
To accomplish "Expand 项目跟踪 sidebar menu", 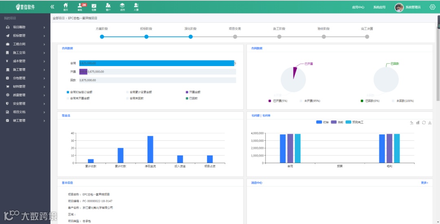I will tap(25, 27).
